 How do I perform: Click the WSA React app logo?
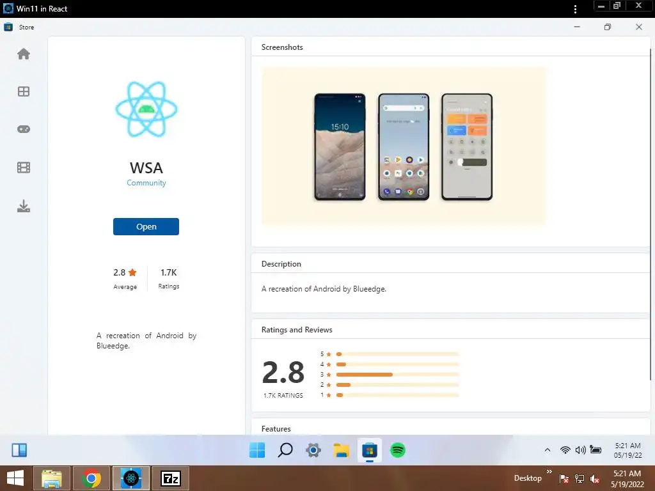146,109
